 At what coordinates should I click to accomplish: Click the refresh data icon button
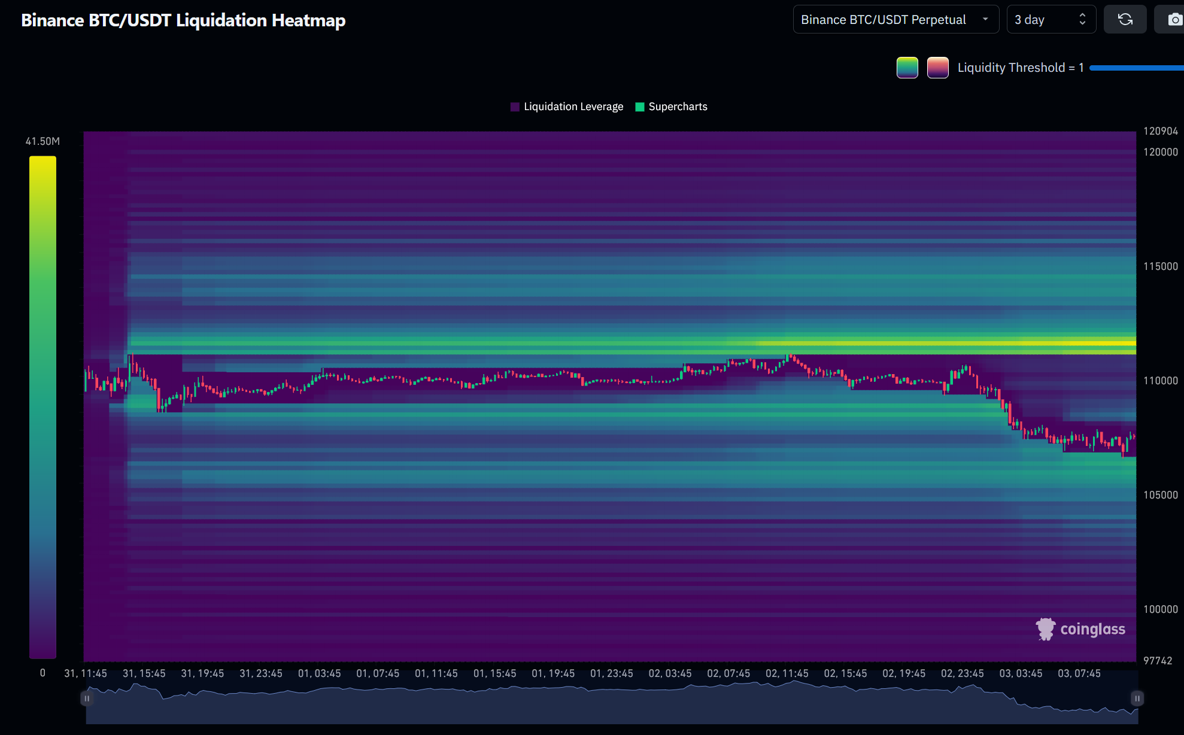pos(1125,20)
